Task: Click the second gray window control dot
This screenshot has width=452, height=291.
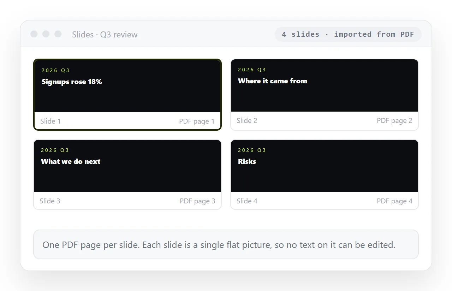Action: pos(46,34)
